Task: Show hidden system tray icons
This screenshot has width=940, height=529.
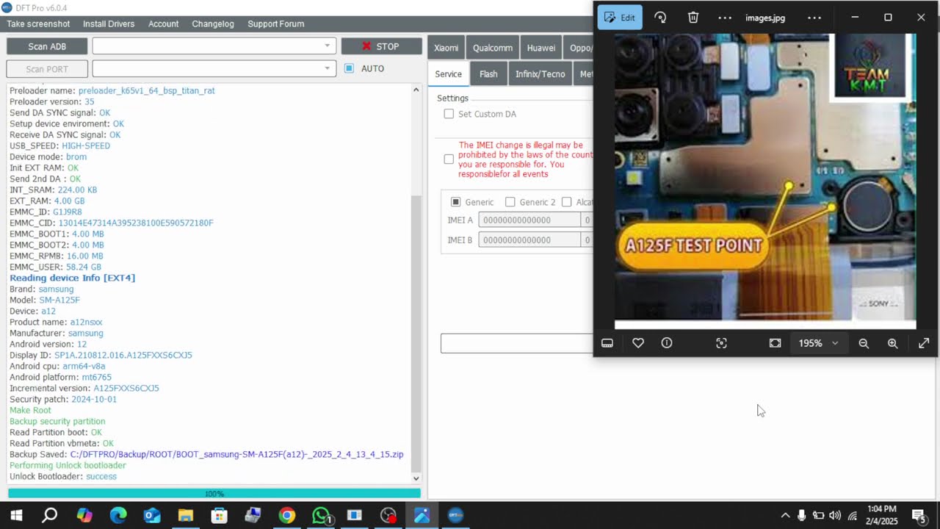Action: (785, 515)
